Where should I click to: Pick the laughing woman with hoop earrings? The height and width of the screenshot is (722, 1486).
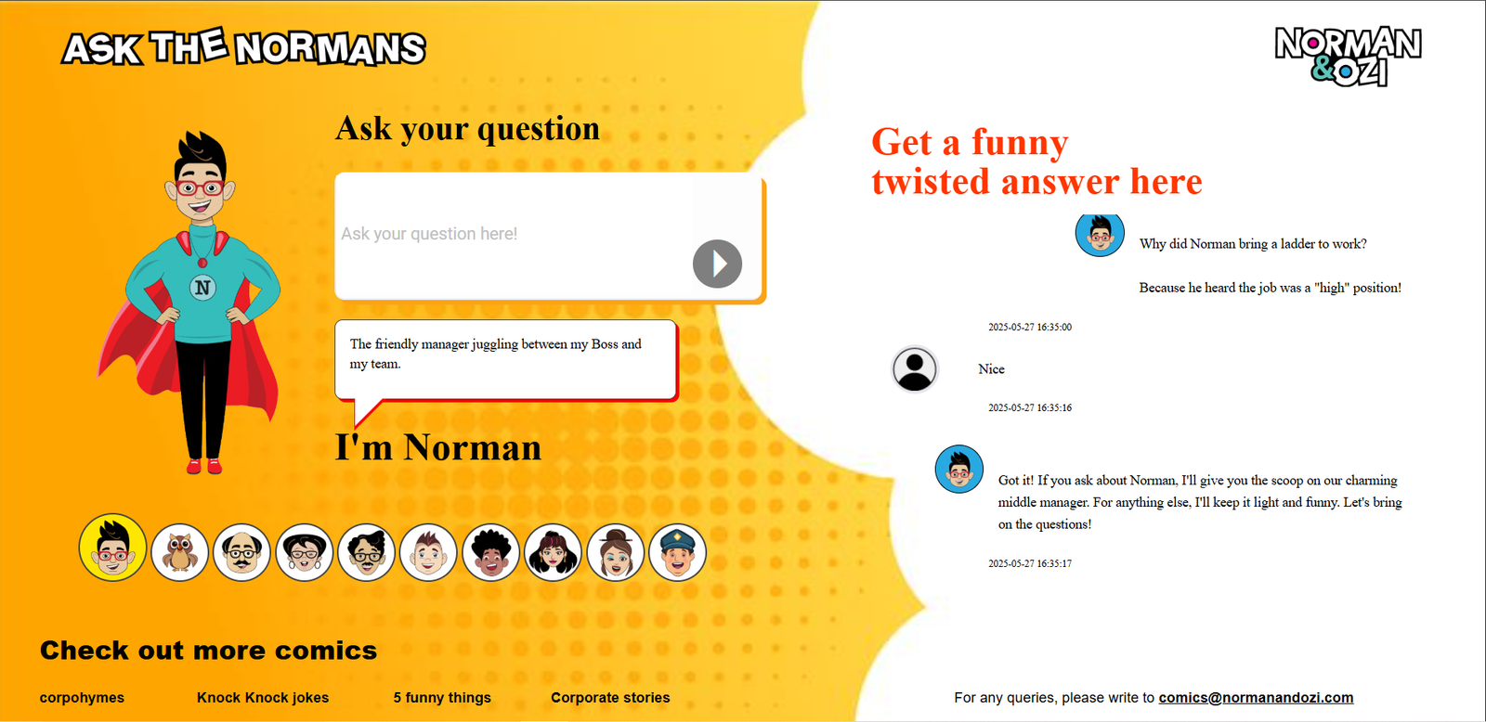coord(304,552)
